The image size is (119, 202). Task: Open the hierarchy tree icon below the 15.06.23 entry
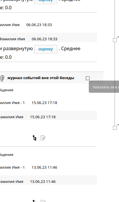click(35, 138)
